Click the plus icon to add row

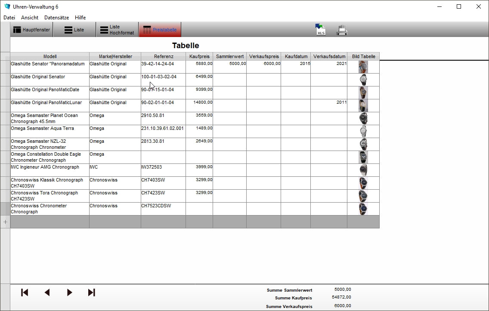(x=5, y=222)
